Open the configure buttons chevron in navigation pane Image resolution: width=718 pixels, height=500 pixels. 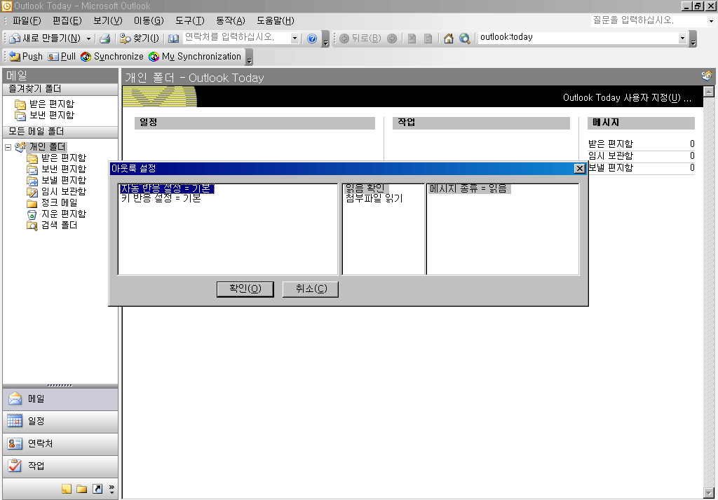111,489
